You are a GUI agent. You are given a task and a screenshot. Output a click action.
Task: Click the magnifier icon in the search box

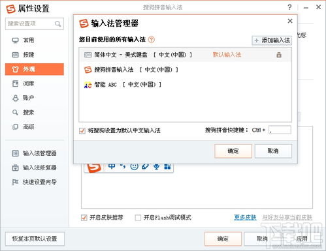[x=57, y=23]
